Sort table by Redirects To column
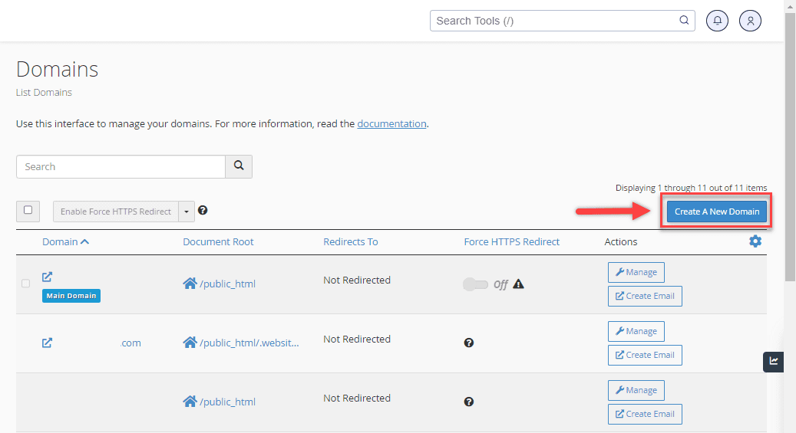Image resolution: width=796 pixels, height=433 pixels. [x=351, y=242]
